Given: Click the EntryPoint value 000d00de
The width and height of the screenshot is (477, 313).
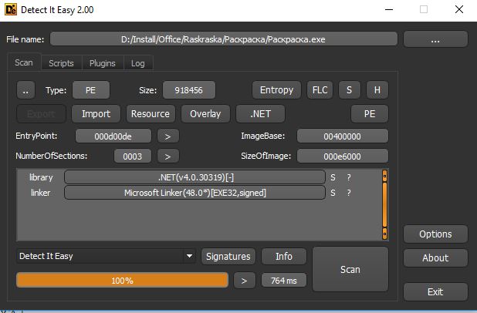Looking at the screenshot, I should [x=113, y=136].
